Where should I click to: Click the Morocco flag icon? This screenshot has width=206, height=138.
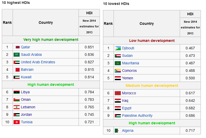[x=118, y=93]
